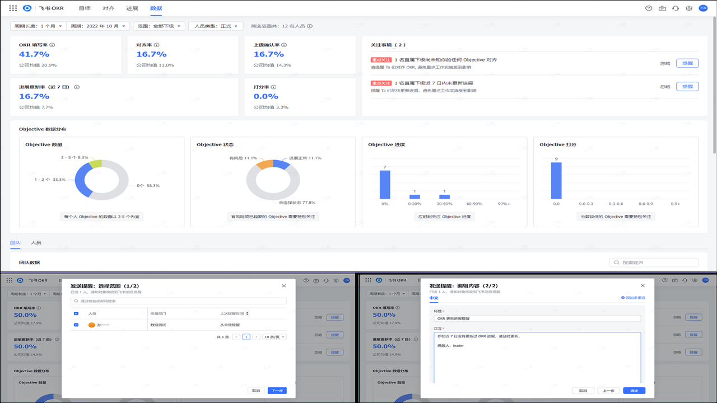Click the toolbox icon beside help in top bar
The image size is (717, 403).
coord(662,8)
